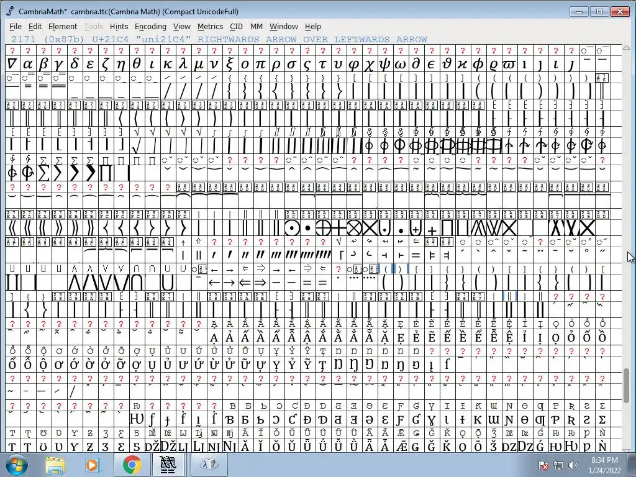
Task: Open the Element menu
Action: click(x=63, y=26)
